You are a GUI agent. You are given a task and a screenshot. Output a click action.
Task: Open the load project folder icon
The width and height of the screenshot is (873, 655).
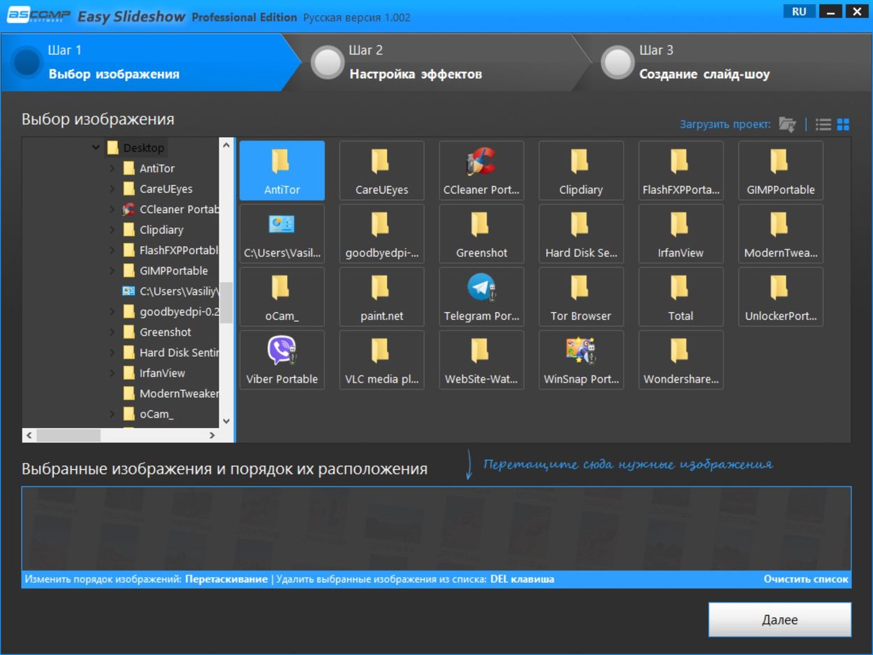pyautogui.click(x=786, y=124)
